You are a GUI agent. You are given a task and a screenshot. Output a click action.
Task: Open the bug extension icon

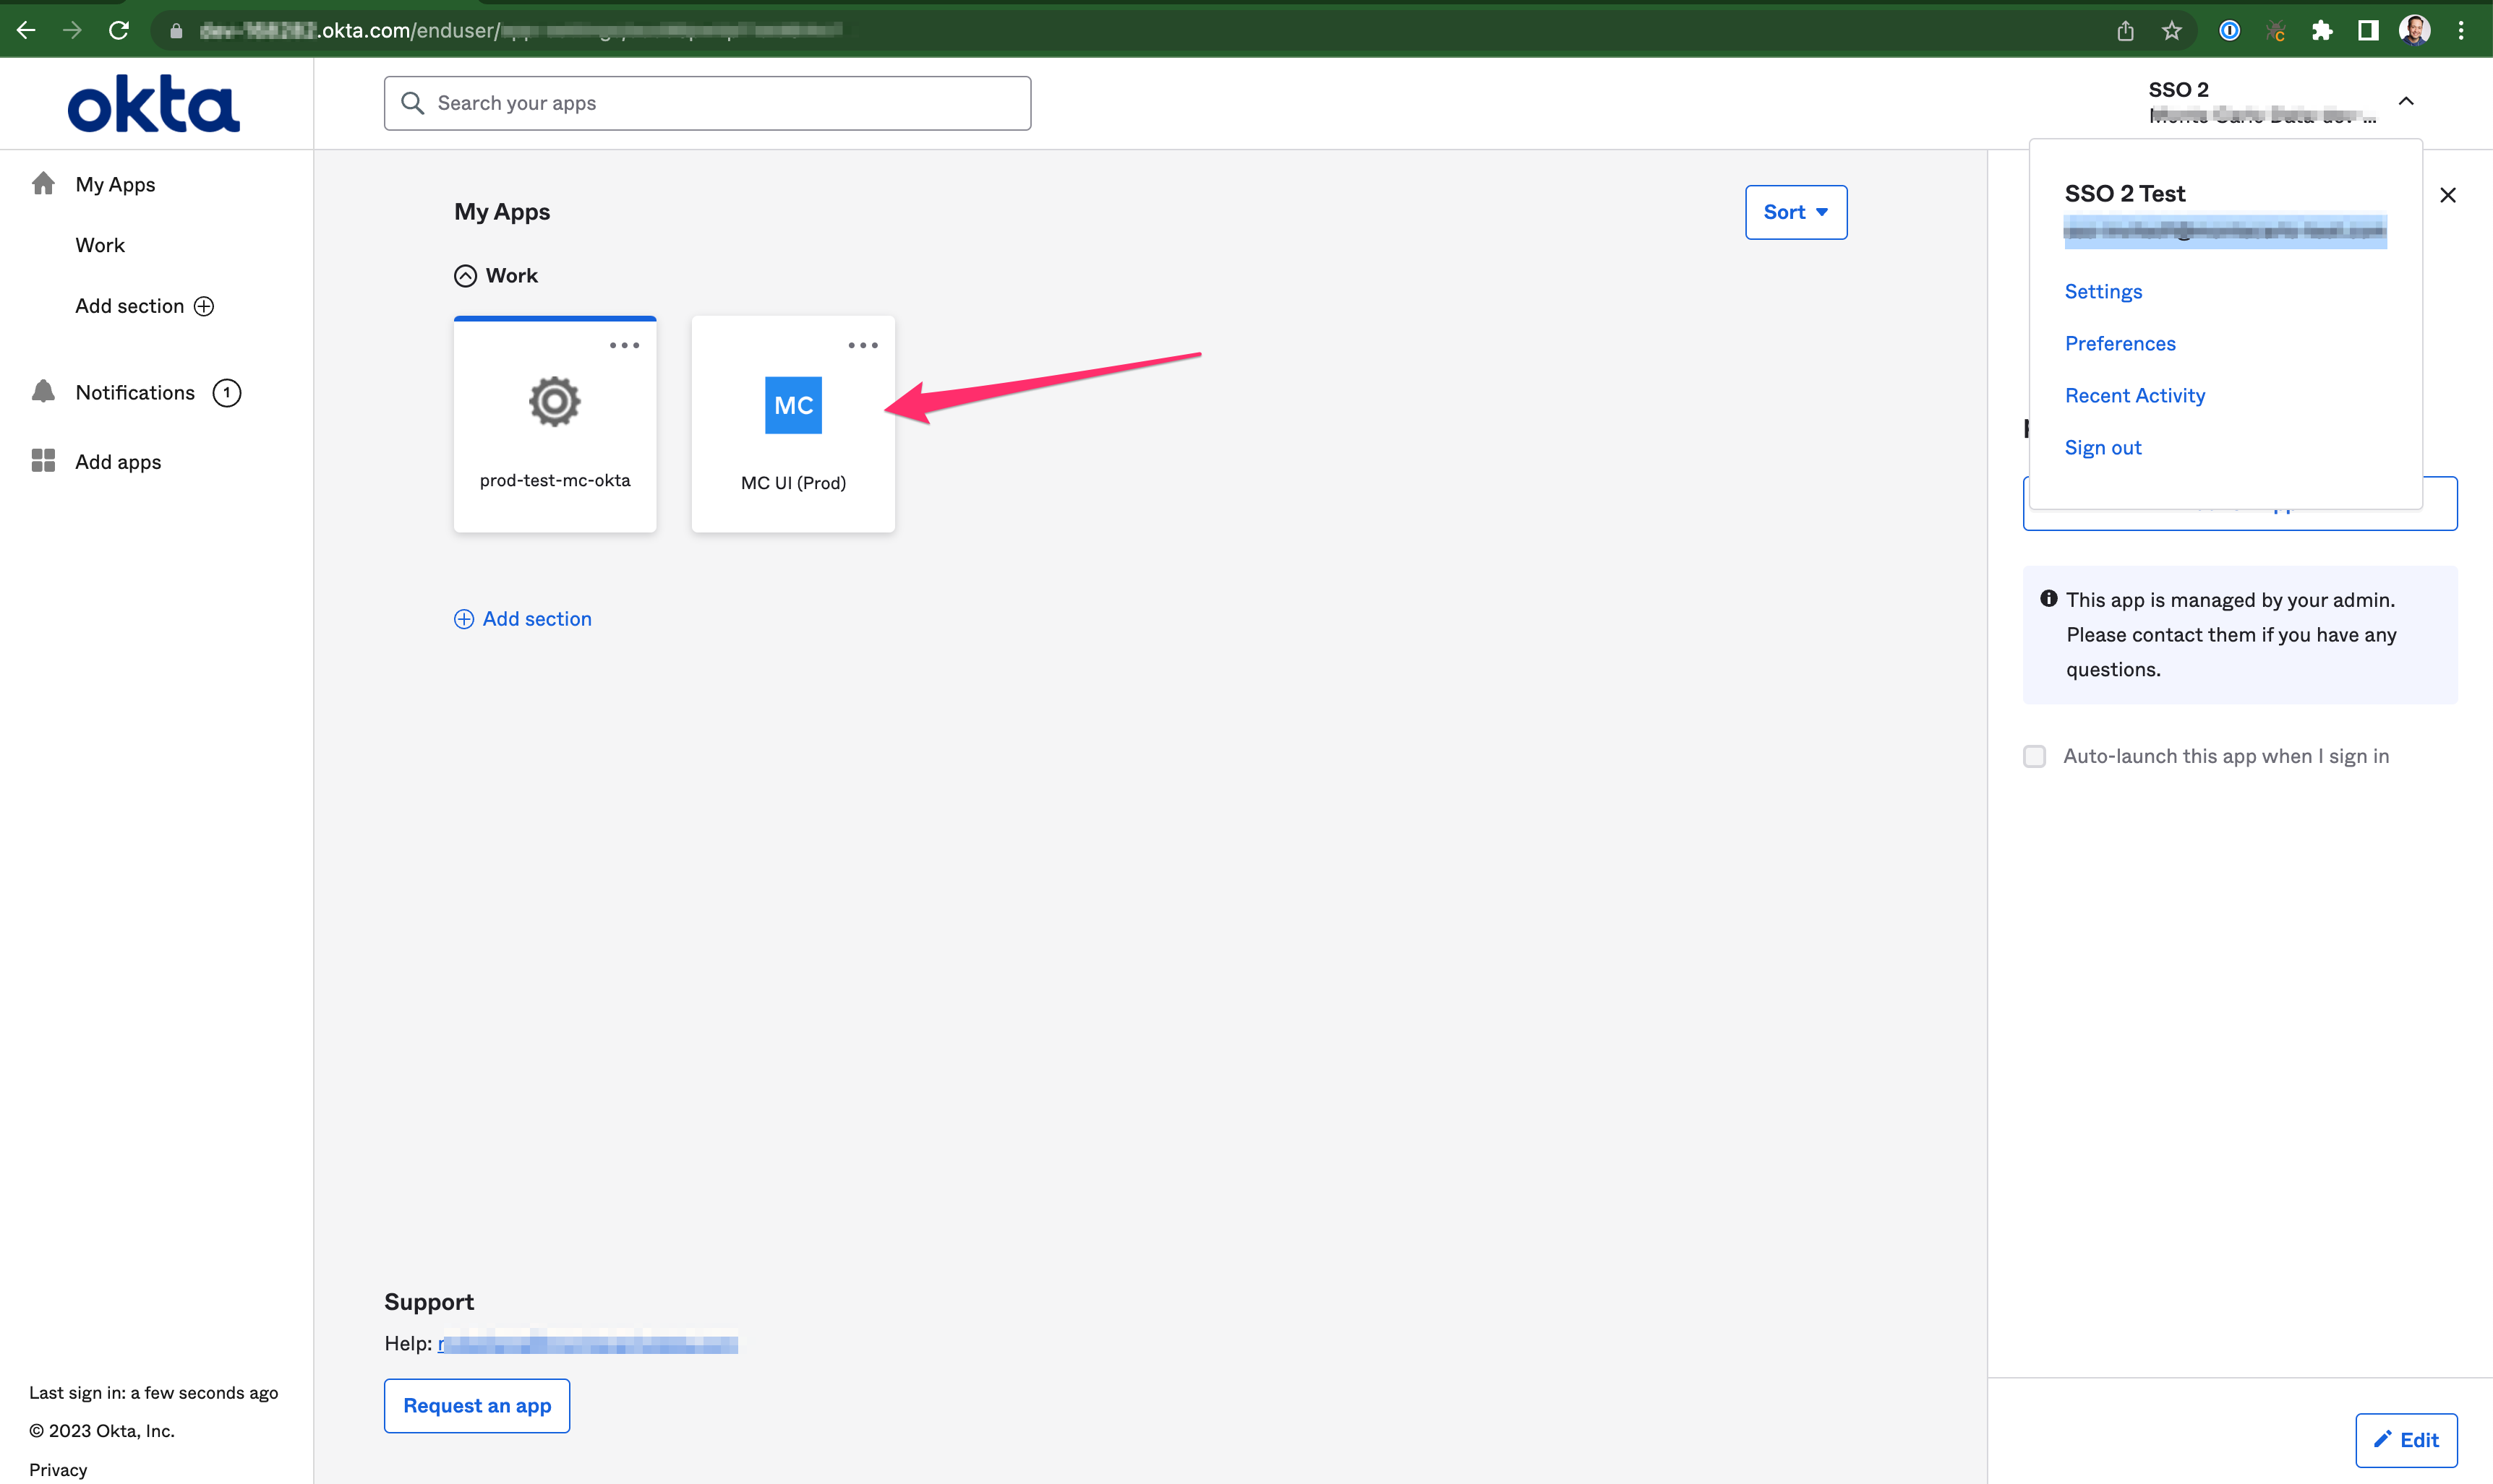pyautogui.click(x=2276, y=31)
